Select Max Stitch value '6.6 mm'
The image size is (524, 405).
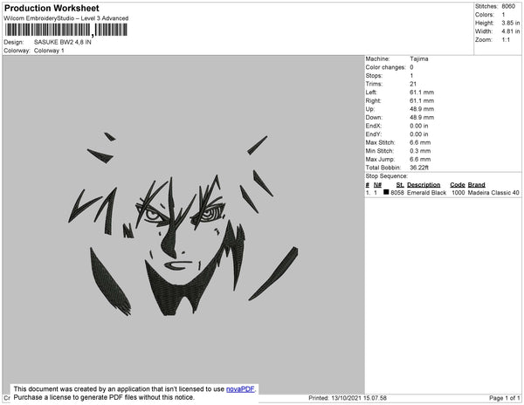[x=420, y=142]
